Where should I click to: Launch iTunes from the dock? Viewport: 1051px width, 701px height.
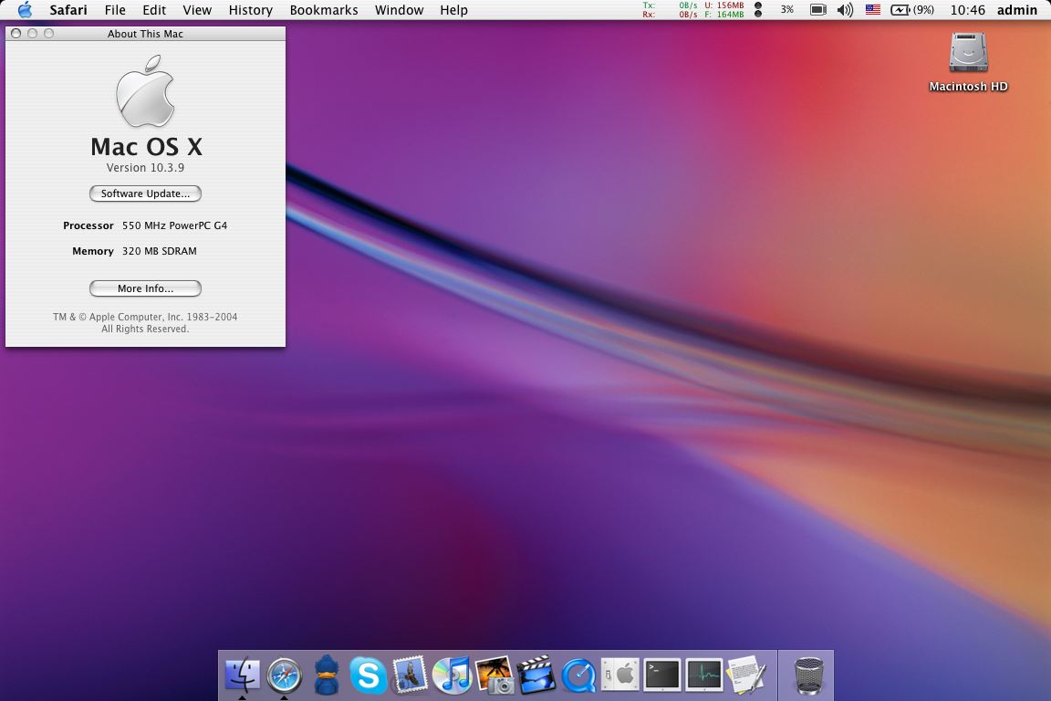click(x=452, y=675)
